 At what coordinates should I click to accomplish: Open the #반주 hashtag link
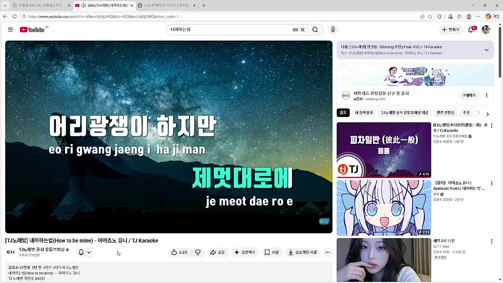tap(48, 268)
